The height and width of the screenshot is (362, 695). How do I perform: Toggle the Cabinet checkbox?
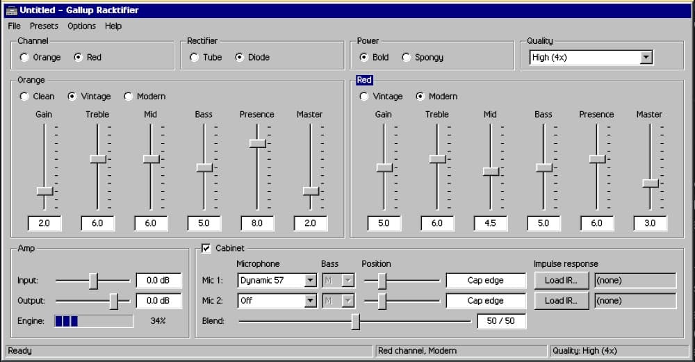coord(206,248)
